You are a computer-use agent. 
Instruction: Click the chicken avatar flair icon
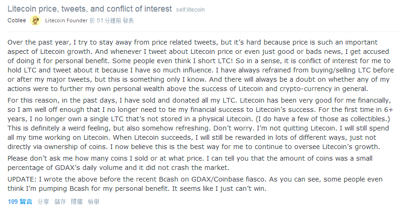35,20
